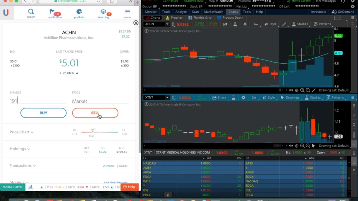Click the chart grid layout icon
The height and width of the screenshot is (201, 358).
click(337, 18)
